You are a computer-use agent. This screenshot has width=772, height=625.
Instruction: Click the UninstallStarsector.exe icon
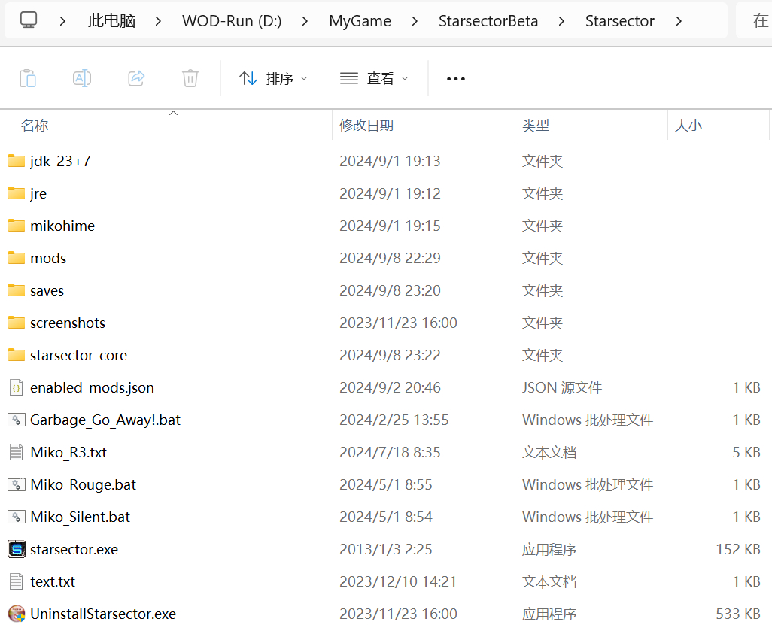[16, 614]
